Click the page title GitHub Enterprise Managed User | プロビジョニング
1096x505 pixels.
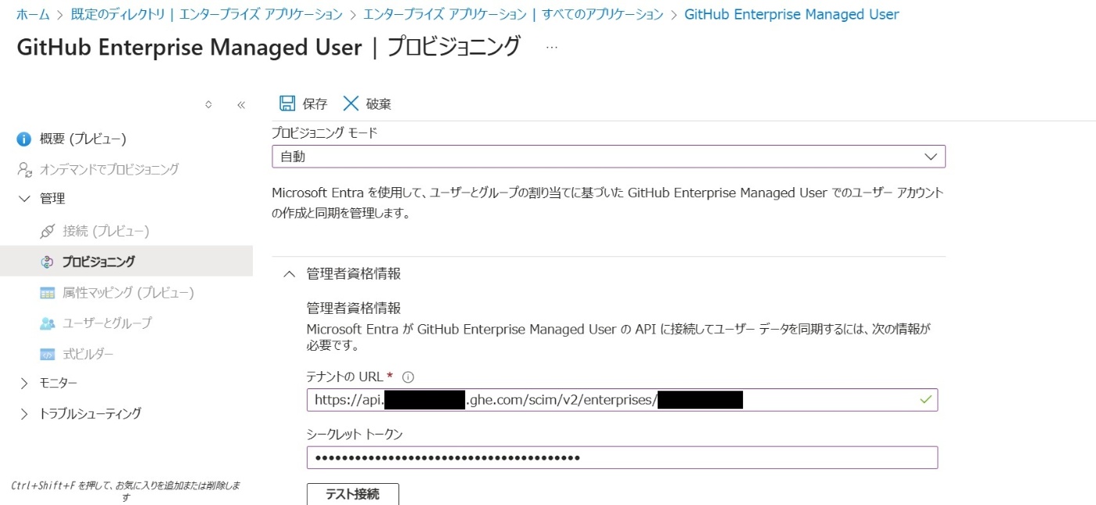click(269, 47)
